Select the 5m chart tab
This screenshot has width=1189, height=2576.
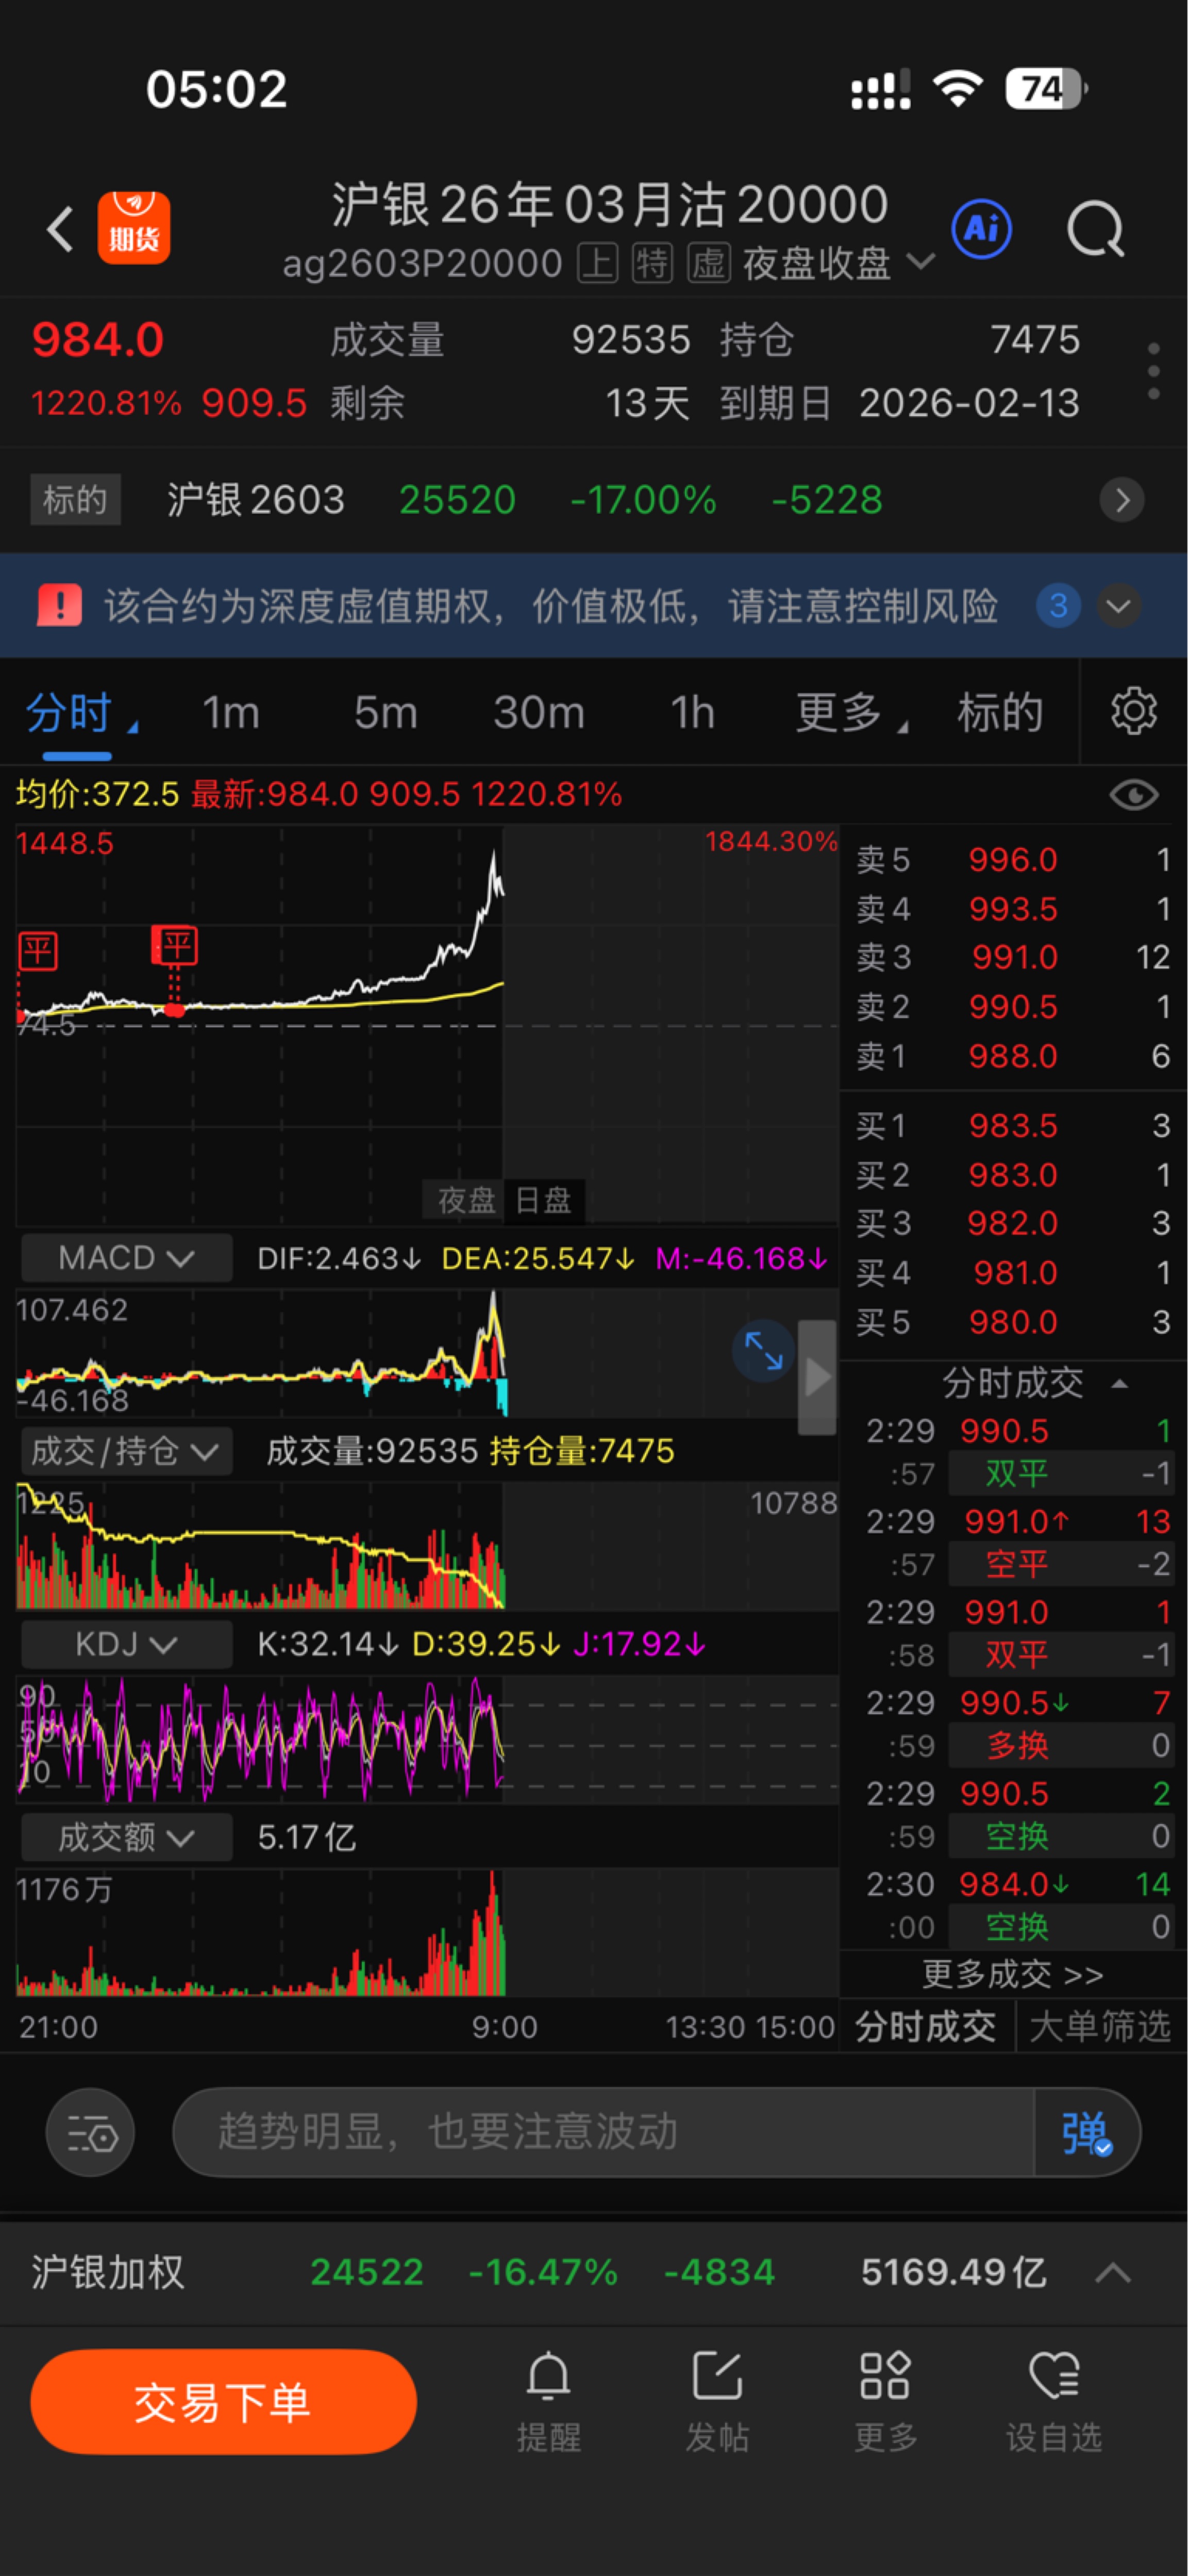384,713
